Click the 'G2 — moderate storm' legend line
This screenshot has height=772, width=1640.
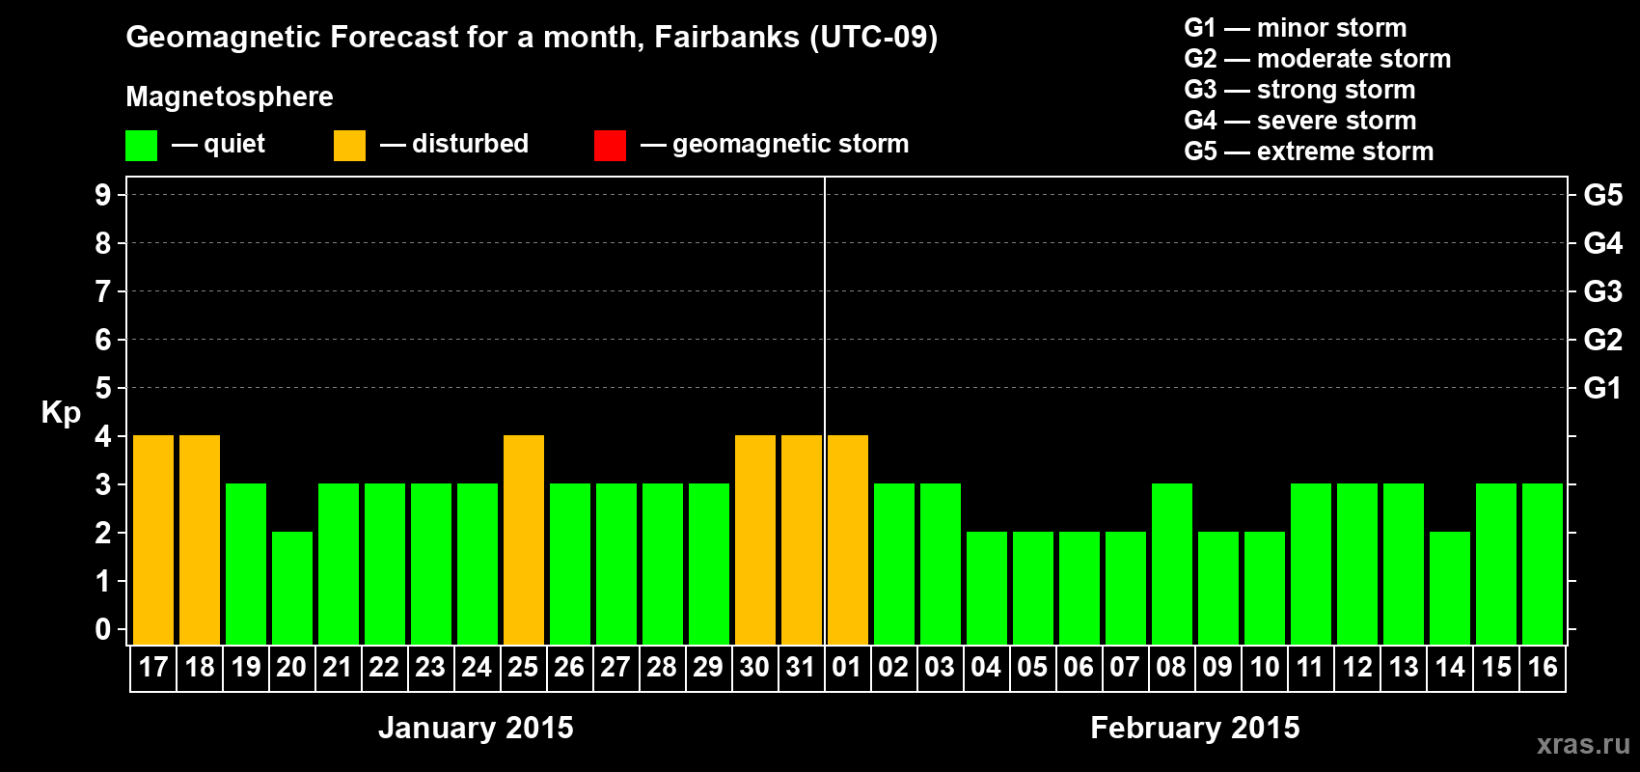point(1318,59)
